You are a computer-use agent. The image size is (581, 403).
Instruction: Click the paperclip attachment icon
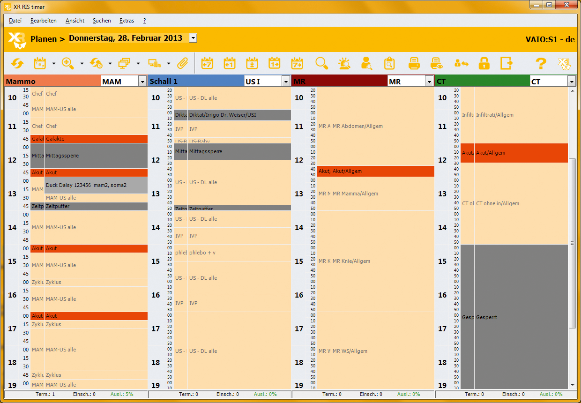(182, 63)
